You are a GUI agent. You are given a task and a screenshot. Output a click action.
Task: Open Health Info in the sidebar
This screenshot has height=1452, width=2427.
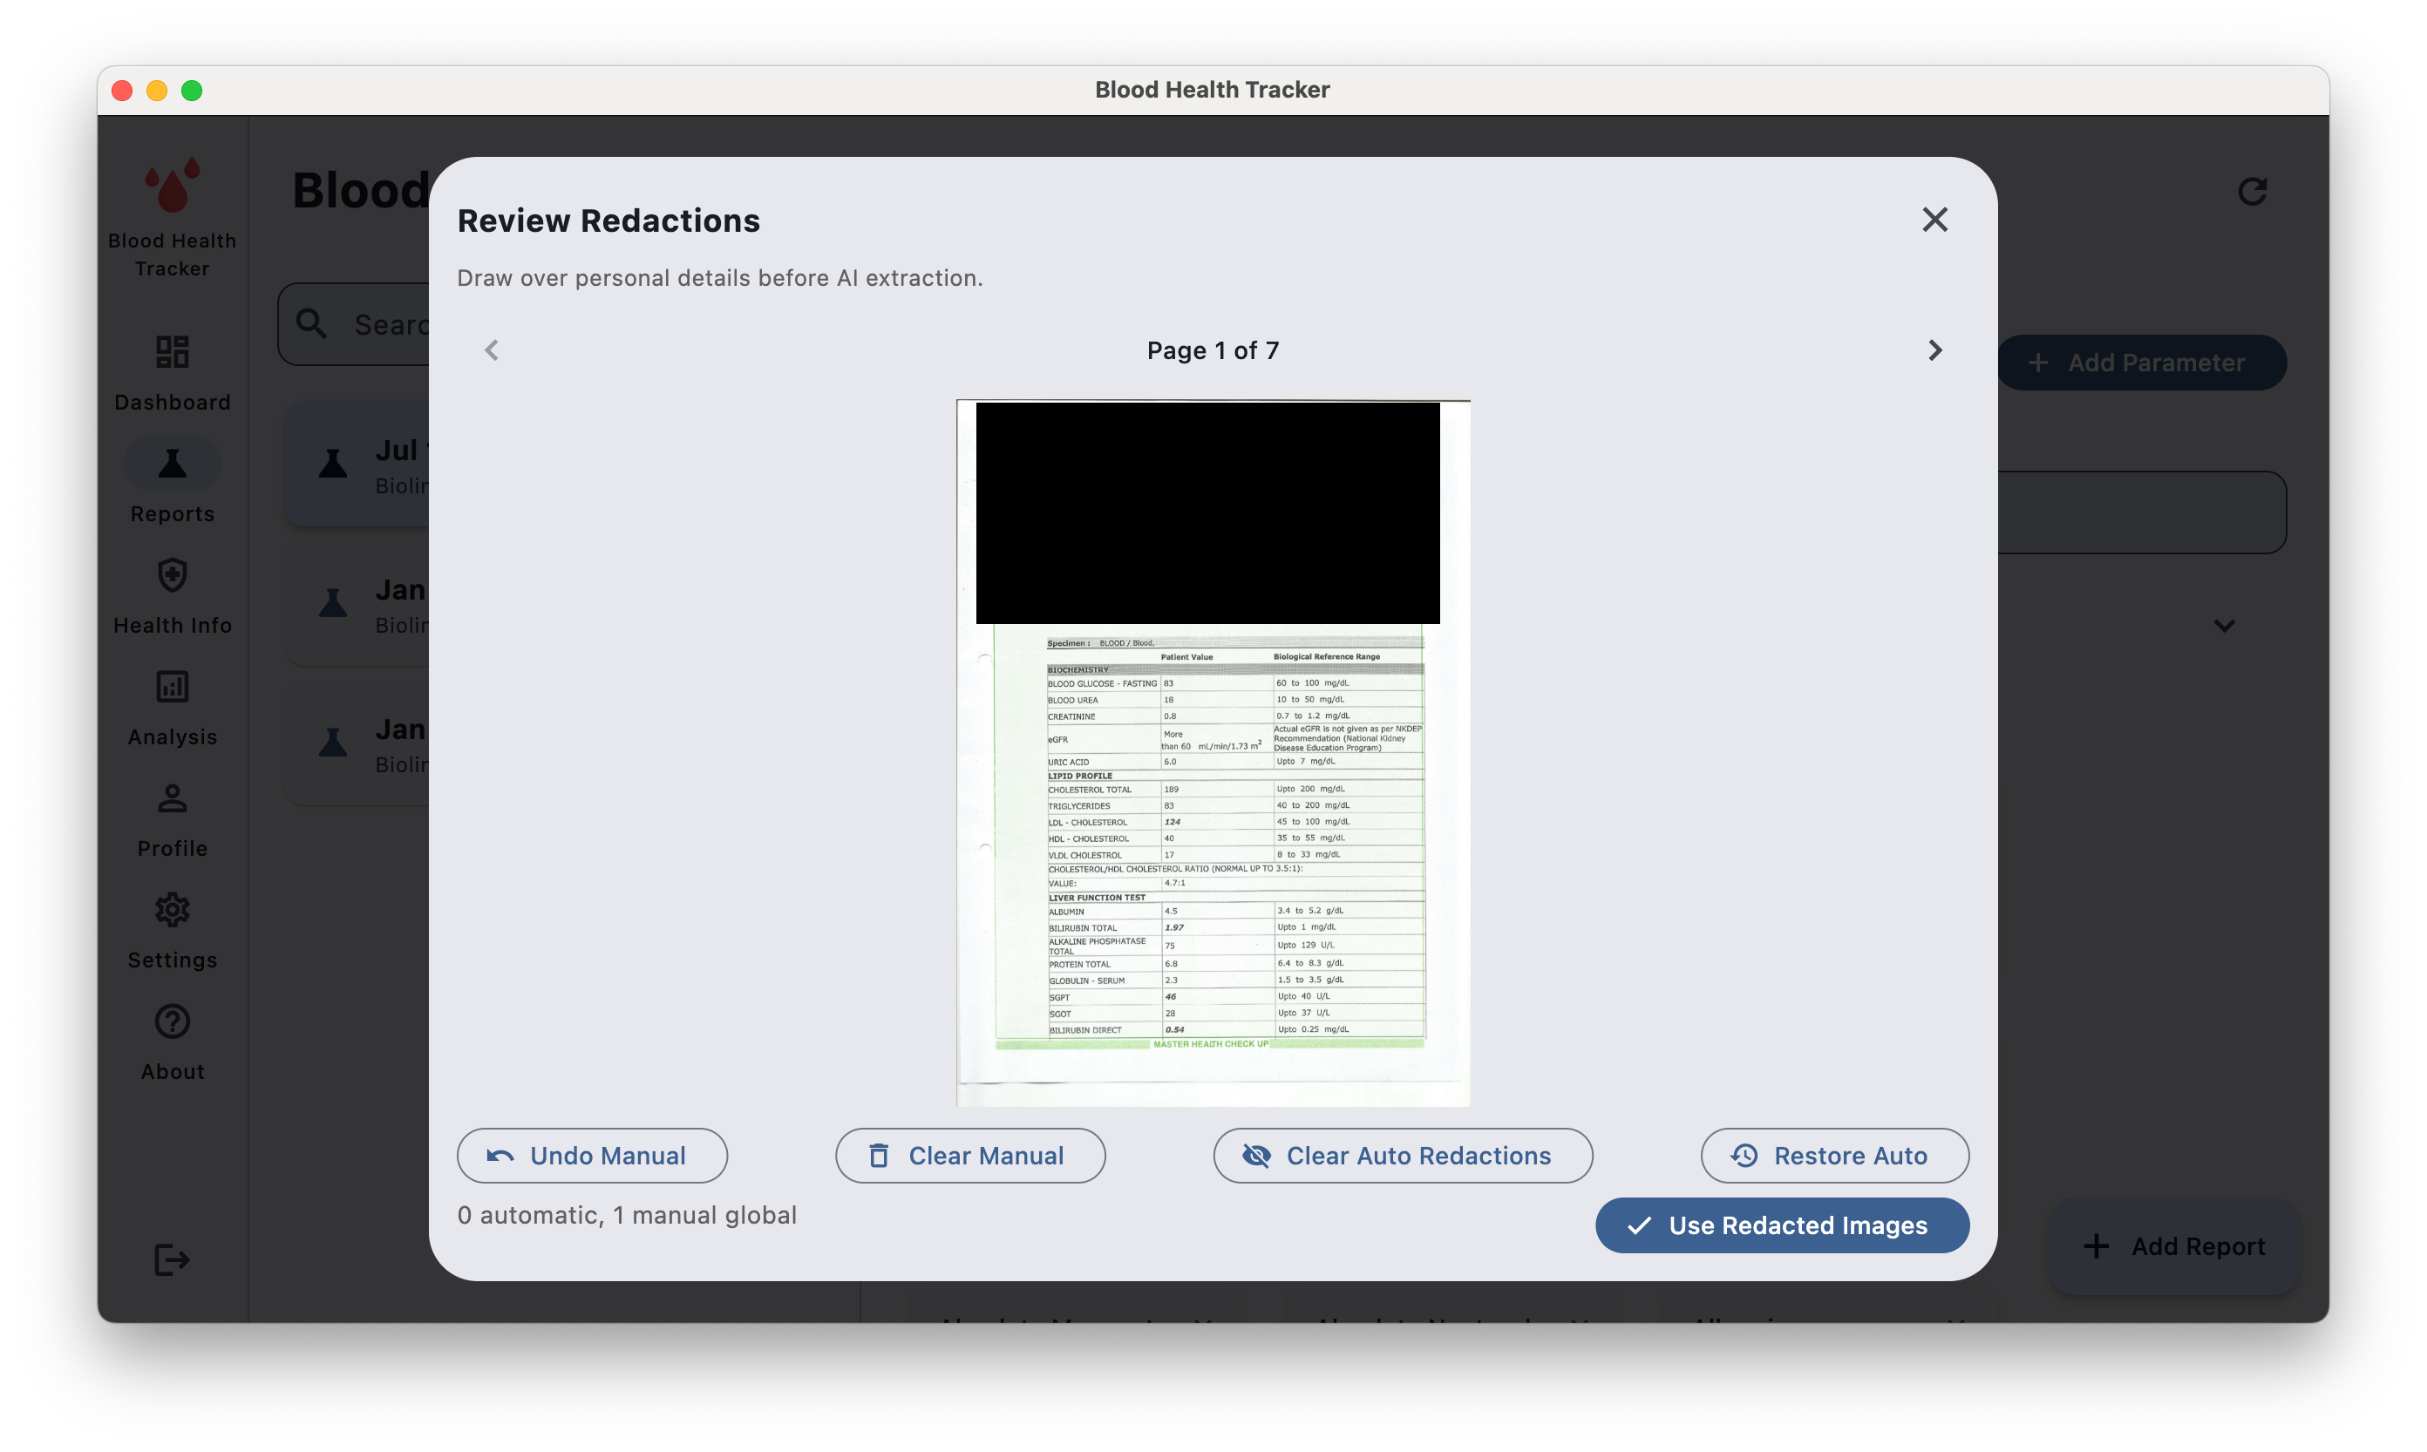173,597
